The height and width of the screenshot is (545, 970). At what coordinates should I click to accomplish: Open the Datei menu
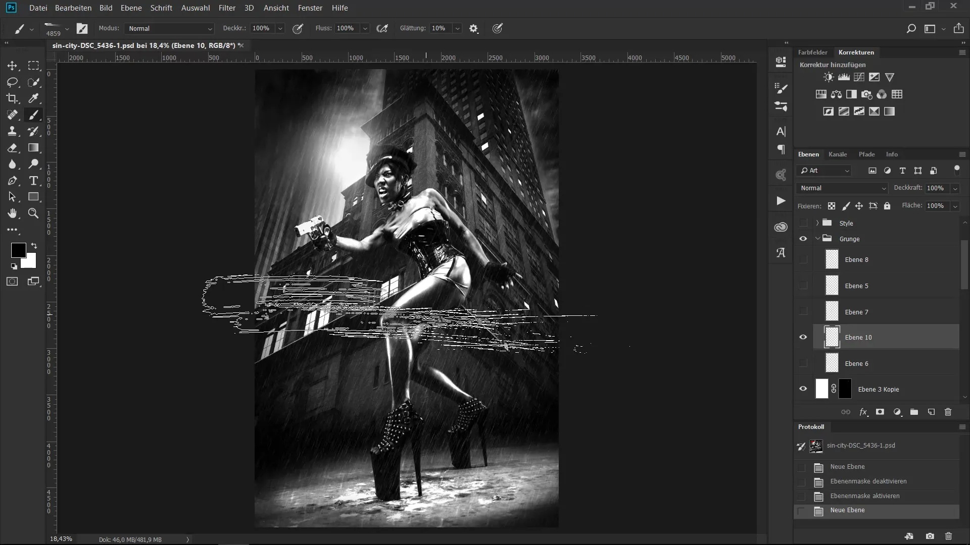[x=38, y=8]
